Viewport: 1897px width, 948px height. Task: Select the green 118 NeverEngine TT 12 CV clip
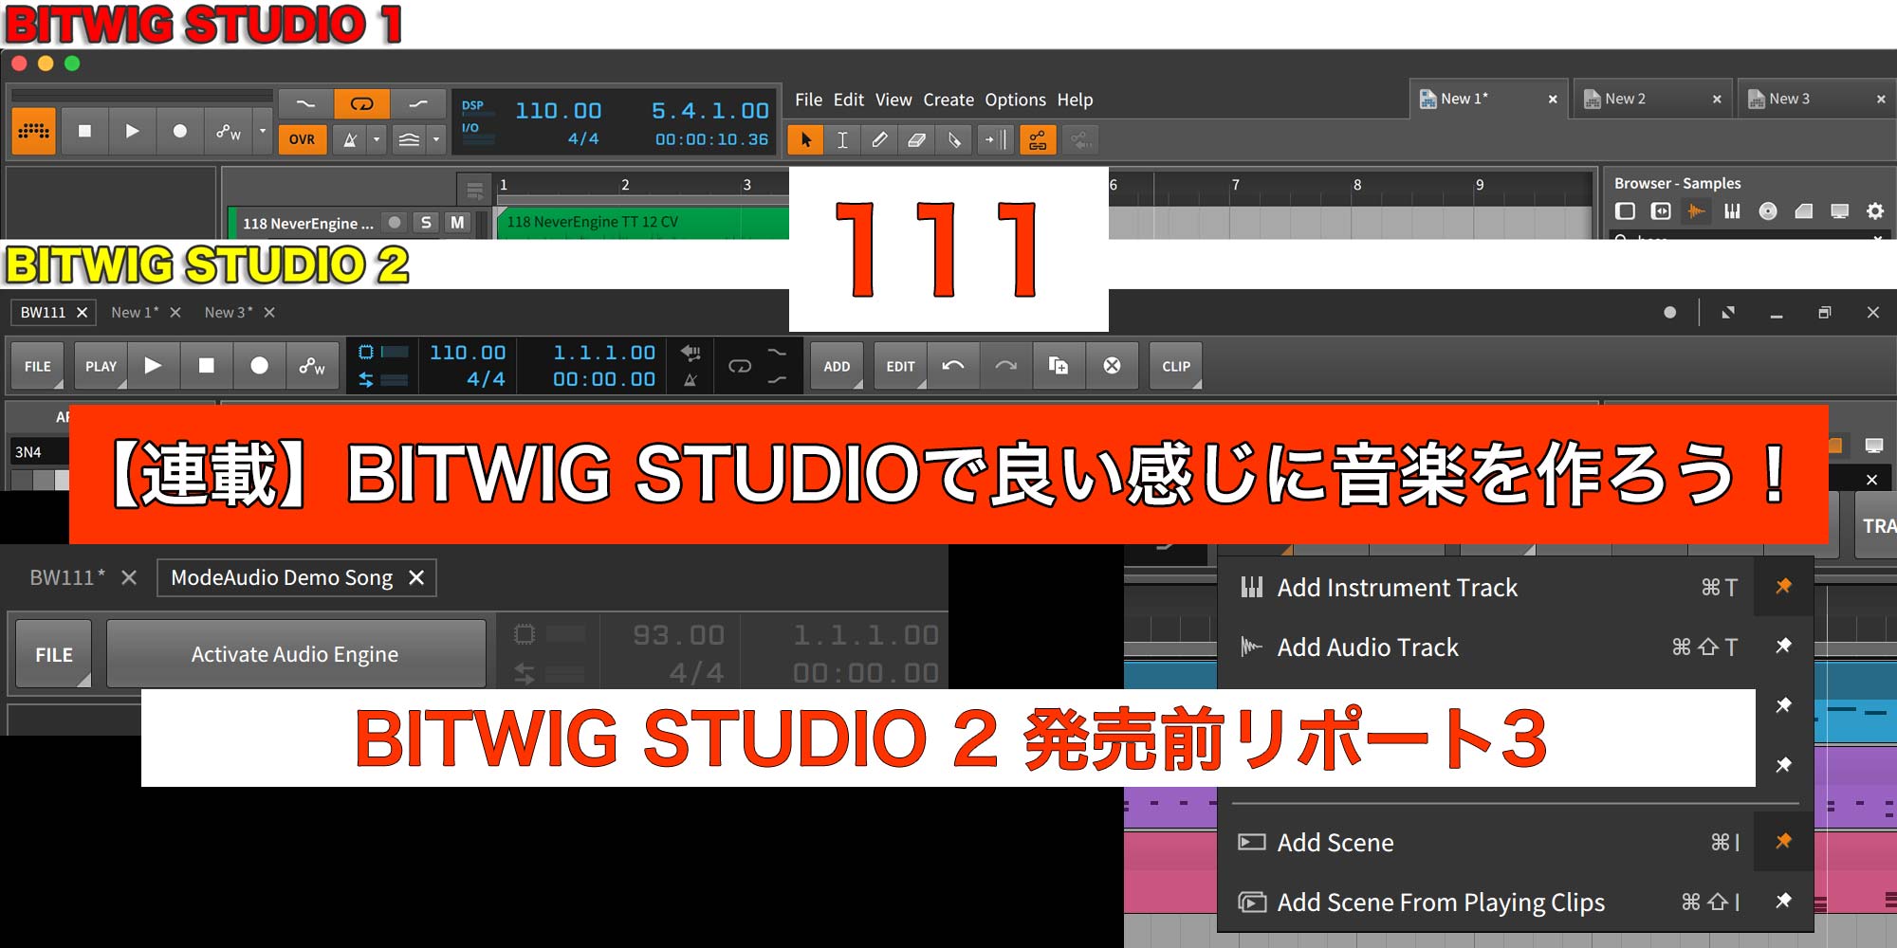pos(643,223)
